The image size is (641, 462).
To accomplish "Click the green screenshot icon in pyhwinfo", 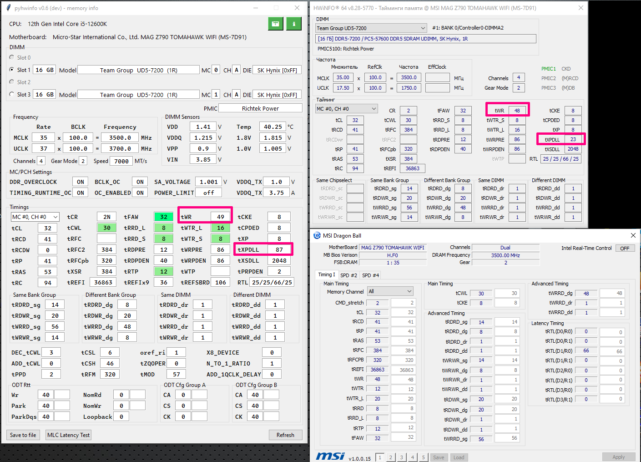I will tap(276, 24).
